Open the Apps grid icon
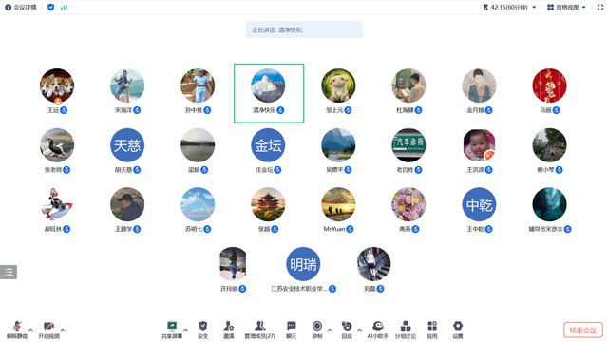 click(x=432, y=330)
